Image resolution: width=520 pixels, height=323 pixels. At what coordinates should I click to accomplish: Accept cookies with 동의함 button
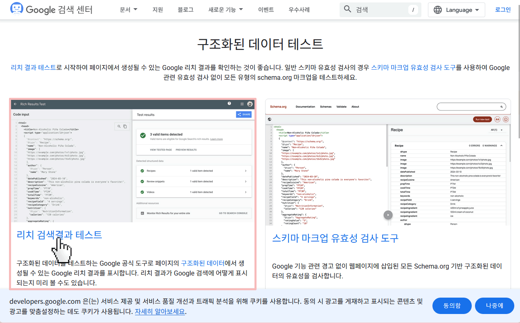[x=452, y=305]
